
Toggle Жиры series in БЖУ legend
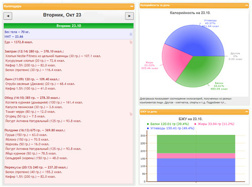click(214, 124)
